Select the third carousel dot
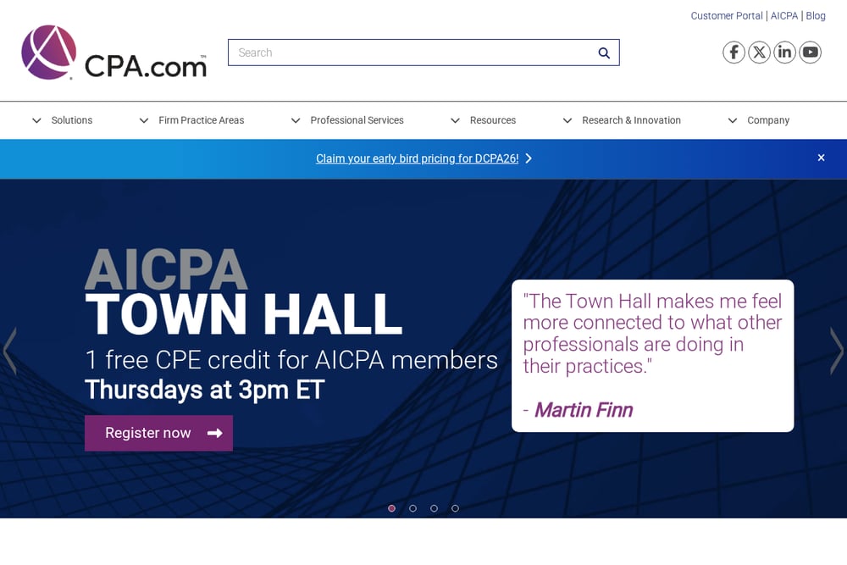 tap(434, 508)
